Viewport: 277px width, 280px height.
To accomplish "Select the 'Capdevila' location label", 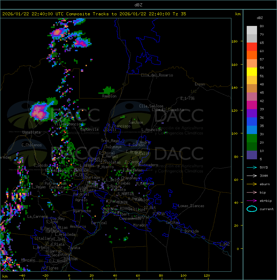I will point(89,129).
